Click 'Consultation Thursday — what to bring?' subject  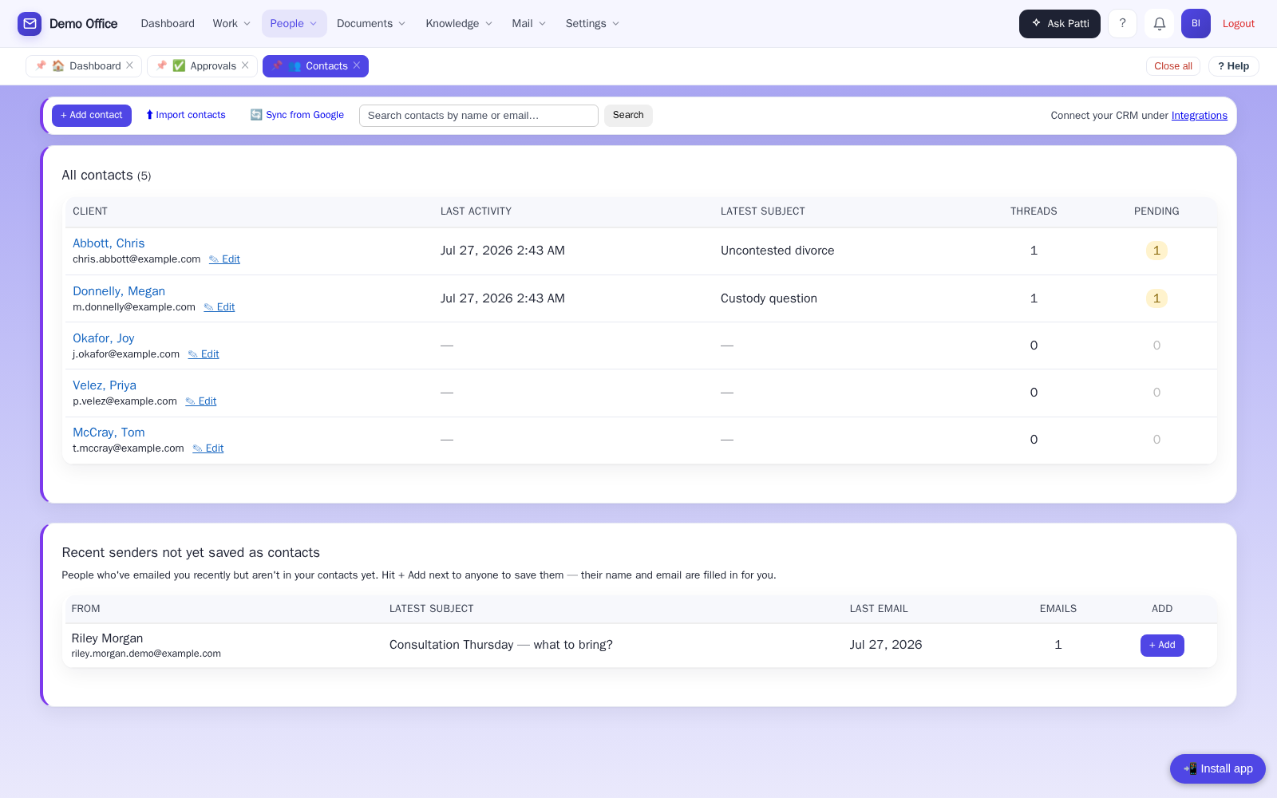click(x=501, y=645)
